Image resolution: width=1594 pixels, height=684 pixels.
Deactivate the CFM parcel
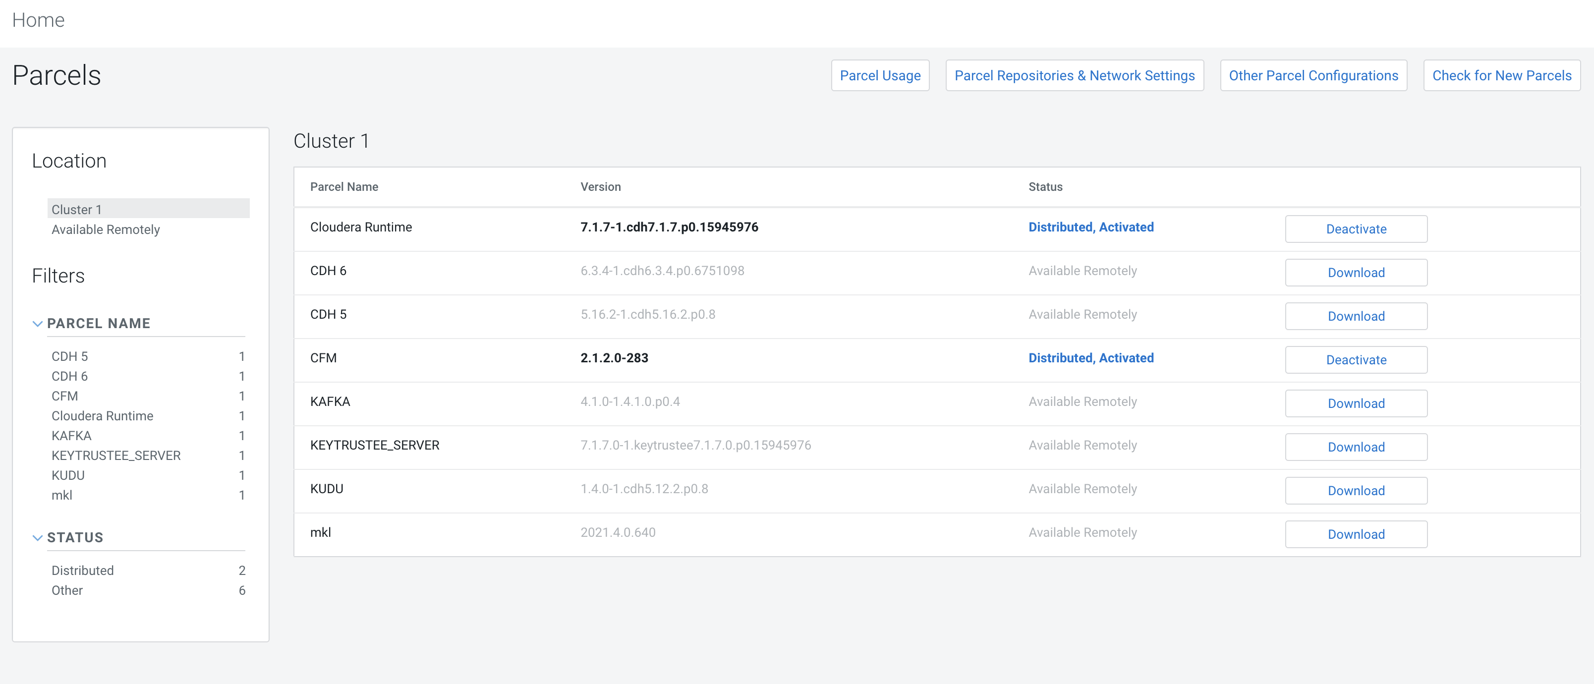[1355, 360]
